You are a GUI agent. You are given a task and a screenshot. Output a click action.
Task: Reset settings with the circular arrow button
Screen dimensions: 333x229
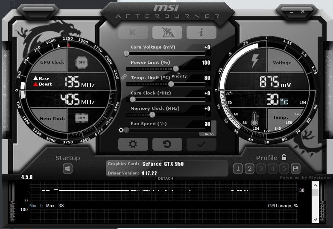click(167, 144)
